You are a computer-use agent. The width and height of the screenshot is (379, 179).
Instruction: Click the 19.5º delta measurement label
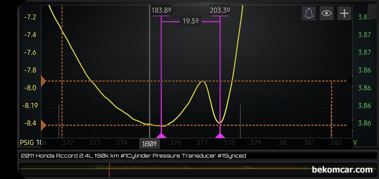tap(191, 21)
